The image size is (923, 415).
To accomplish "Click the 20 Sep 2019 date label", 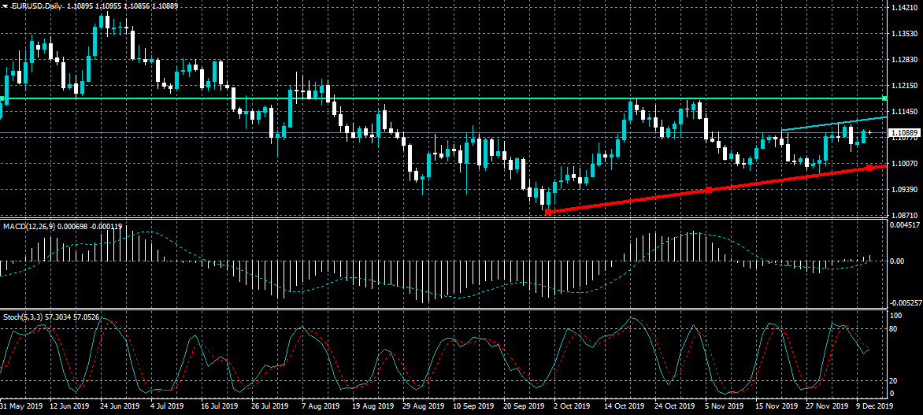I will tap(524, 406).
